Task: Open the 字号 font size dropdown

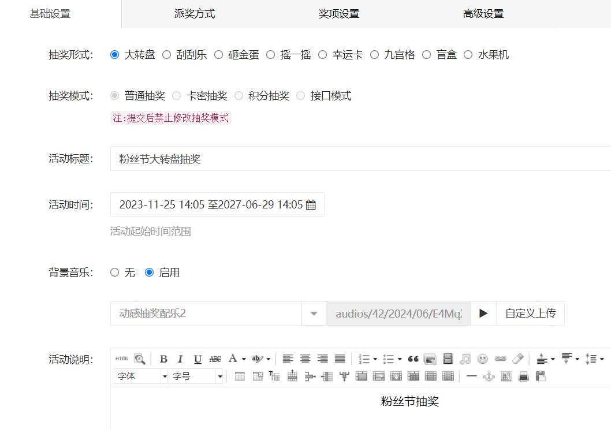Action: 196,376
